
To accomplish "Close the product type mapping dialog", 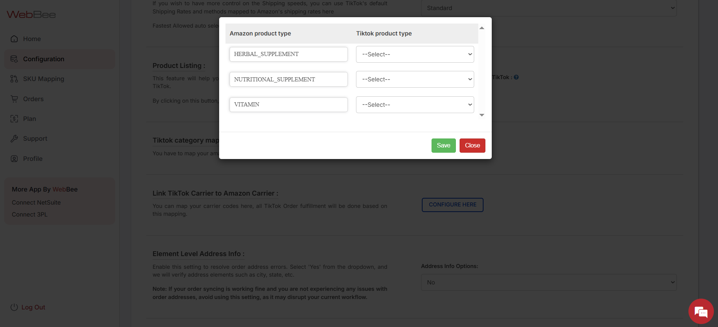I will point(472,146).
